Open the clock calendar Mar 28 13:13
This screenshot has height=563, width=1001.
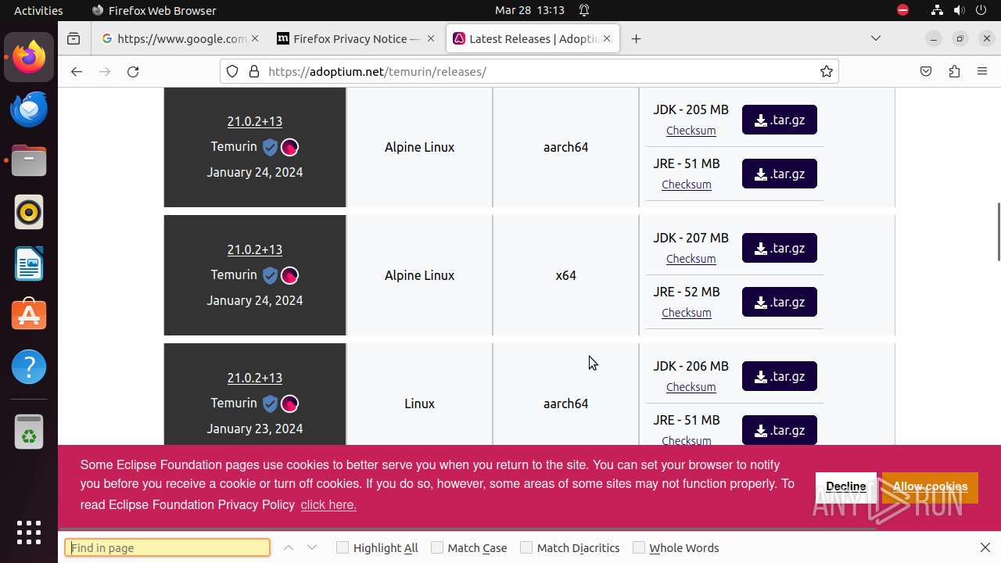pyautogui.click(x=529, y=10)
